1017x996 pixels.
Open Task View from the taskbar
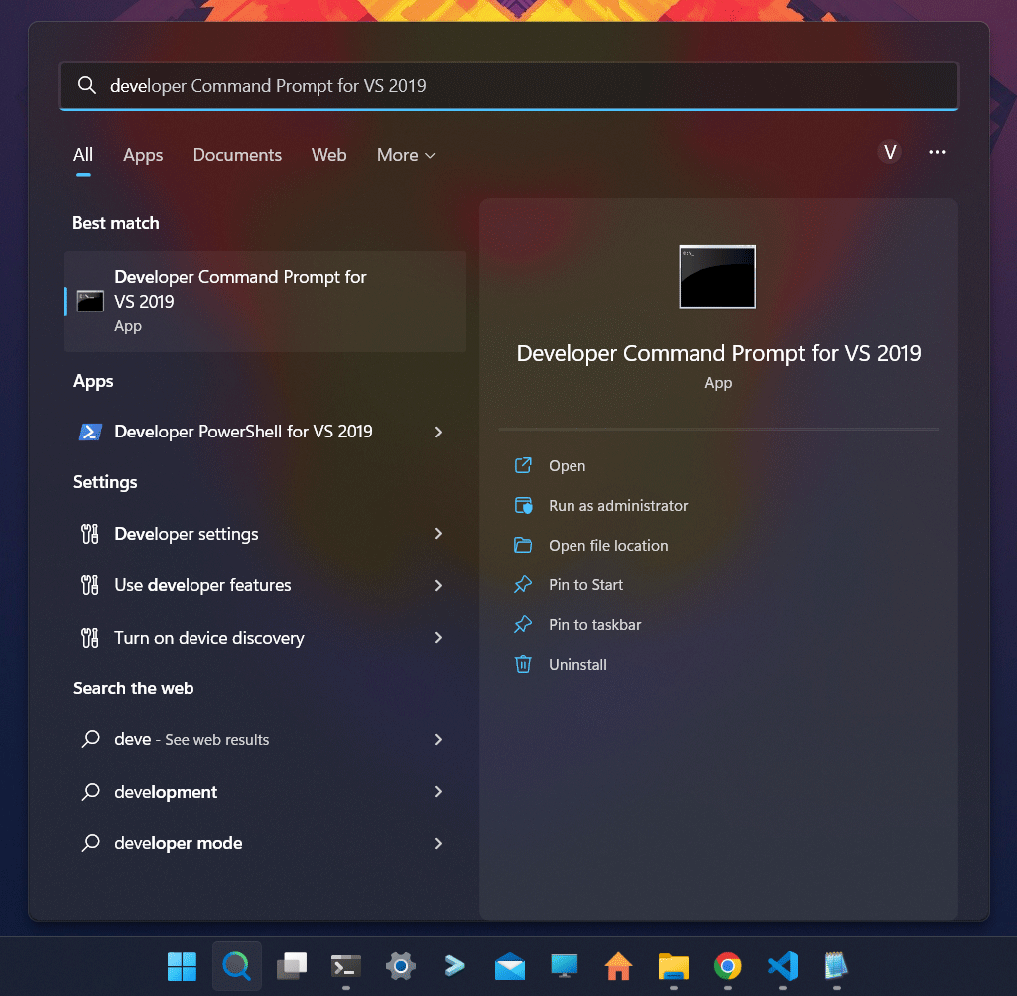(292, 966)
